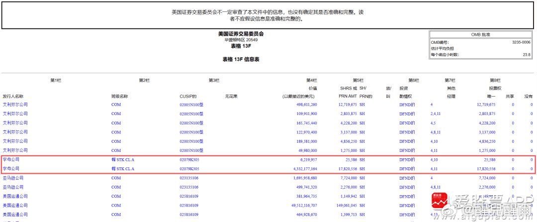The height and width of the screenshot is (222, 537).
Task: Select the value 464,928,670
Action: (306, 215)
